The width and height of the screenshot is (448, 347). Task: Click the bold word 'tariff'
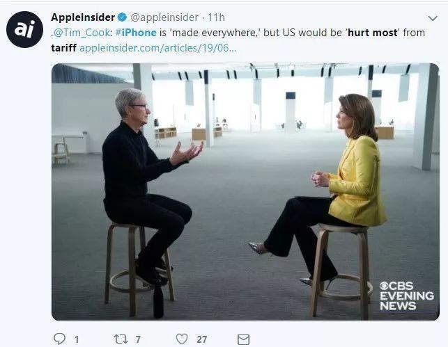[x=64, y=48]
